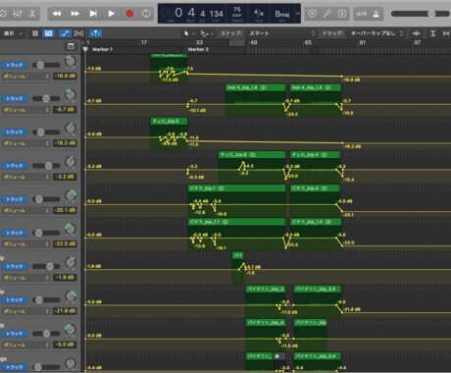Click the 75 tempo display
The height and width of the screenshot is (373, 451).
click(237, 14)
